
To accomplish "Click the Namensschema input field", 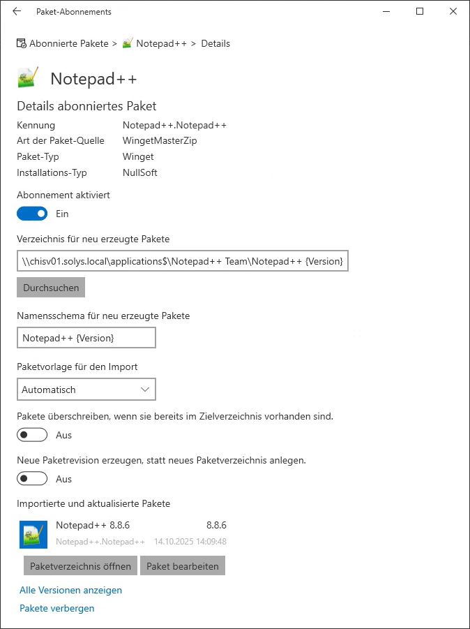I will [86, 338].
